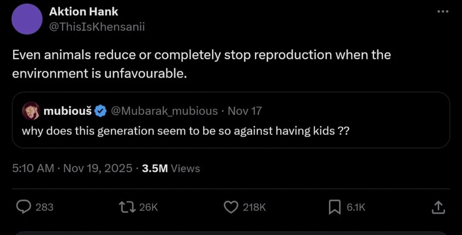This screenshot has height=235, width=462.
Task: Visit the @ThisIsKhensanii handle
Action: click(96, 27)
